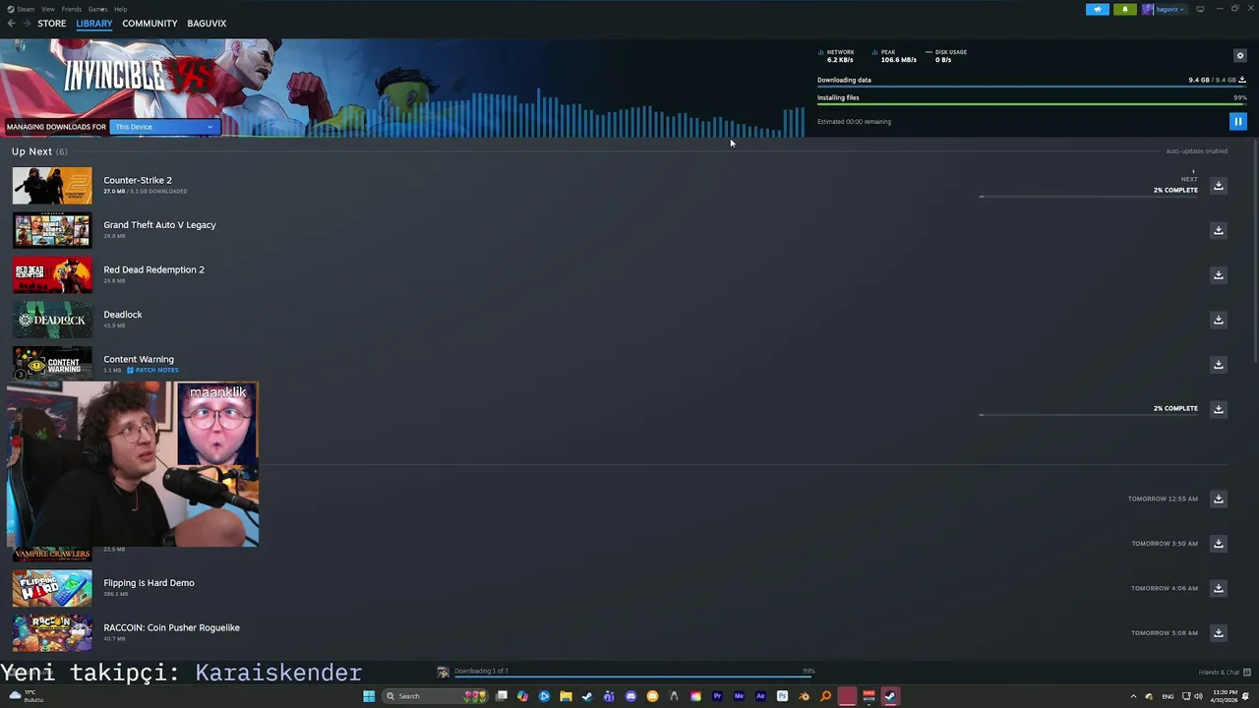Click download icon scheduled Tomorrow 12:55 AM

point(1218,499)
